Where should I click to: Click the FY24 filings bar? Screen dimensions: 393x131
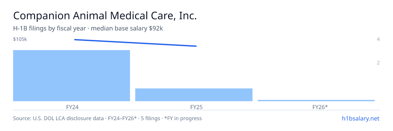[x=71, y=76]
